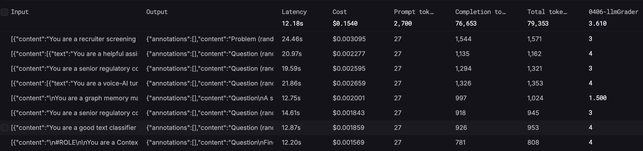643x151 pixels.
Task: Toggle the select-all checkbox in header
Action: 4,12
